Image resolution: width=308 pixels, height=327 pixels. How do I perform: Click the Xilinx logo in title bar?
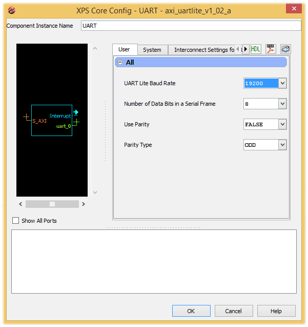coord(12,10)
